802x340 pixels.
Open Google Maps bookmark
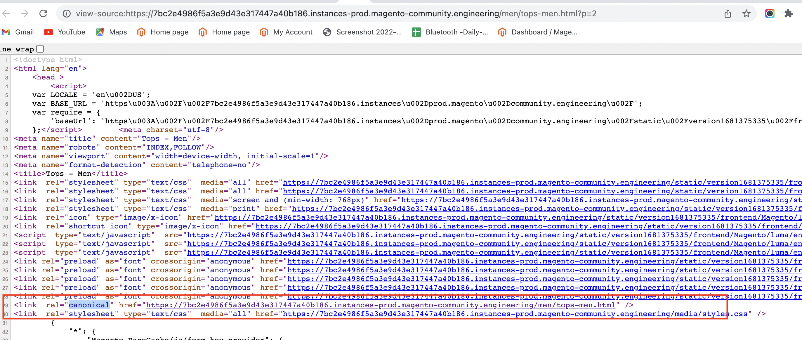pos(111,32)
